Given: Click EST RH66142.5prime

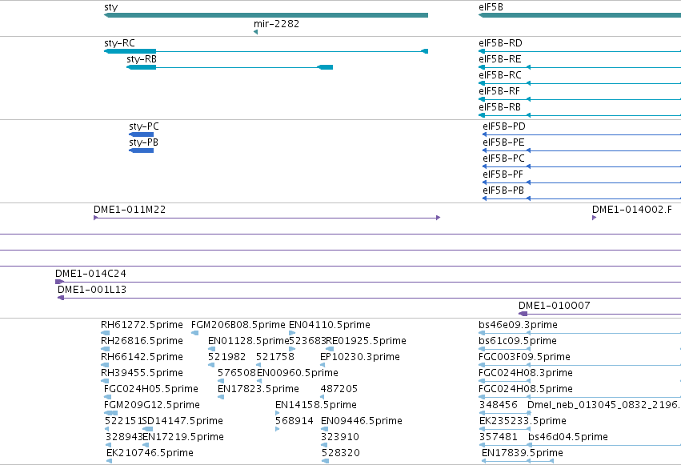Looking at the screenshot, I should 142,357.
